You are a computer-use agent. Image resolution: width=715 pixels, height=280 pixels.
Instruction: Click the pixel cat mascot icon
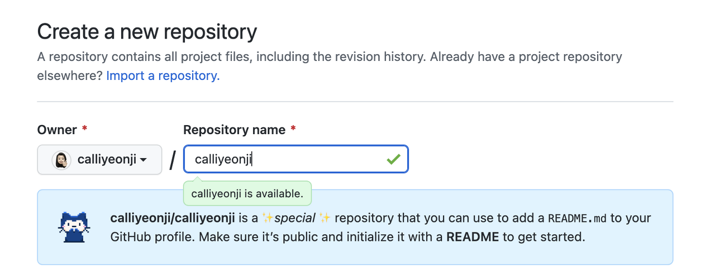74,227
